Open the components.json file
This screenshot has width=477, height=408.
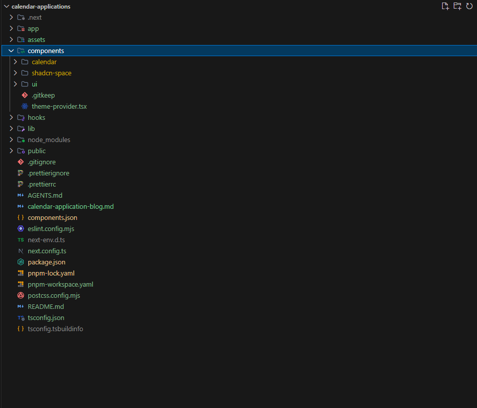pos(53,218)
